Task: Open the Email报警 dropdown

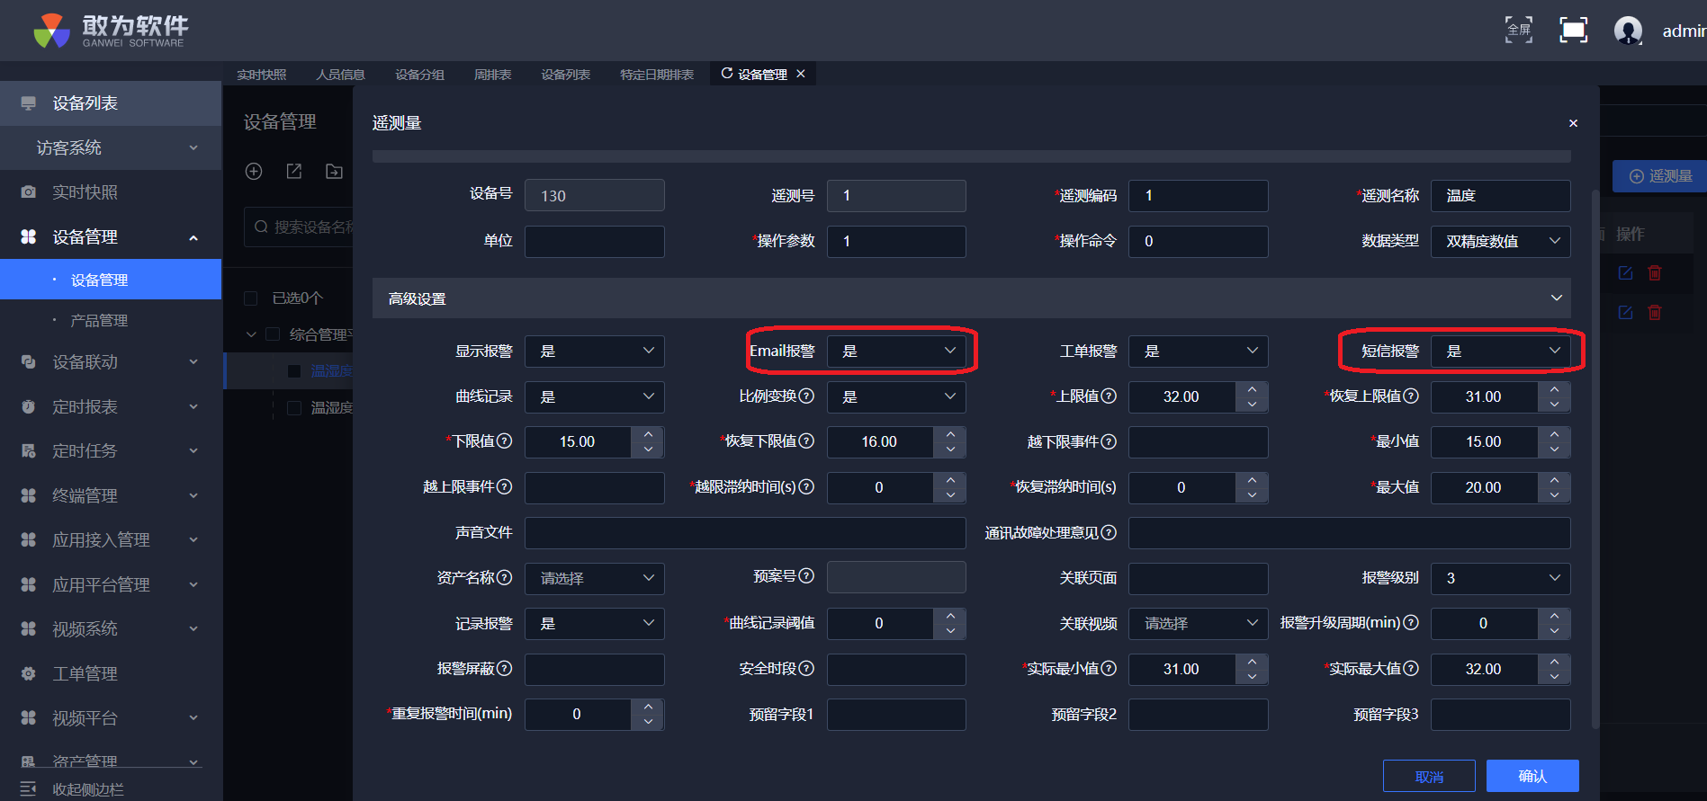Action: point(896,352)
